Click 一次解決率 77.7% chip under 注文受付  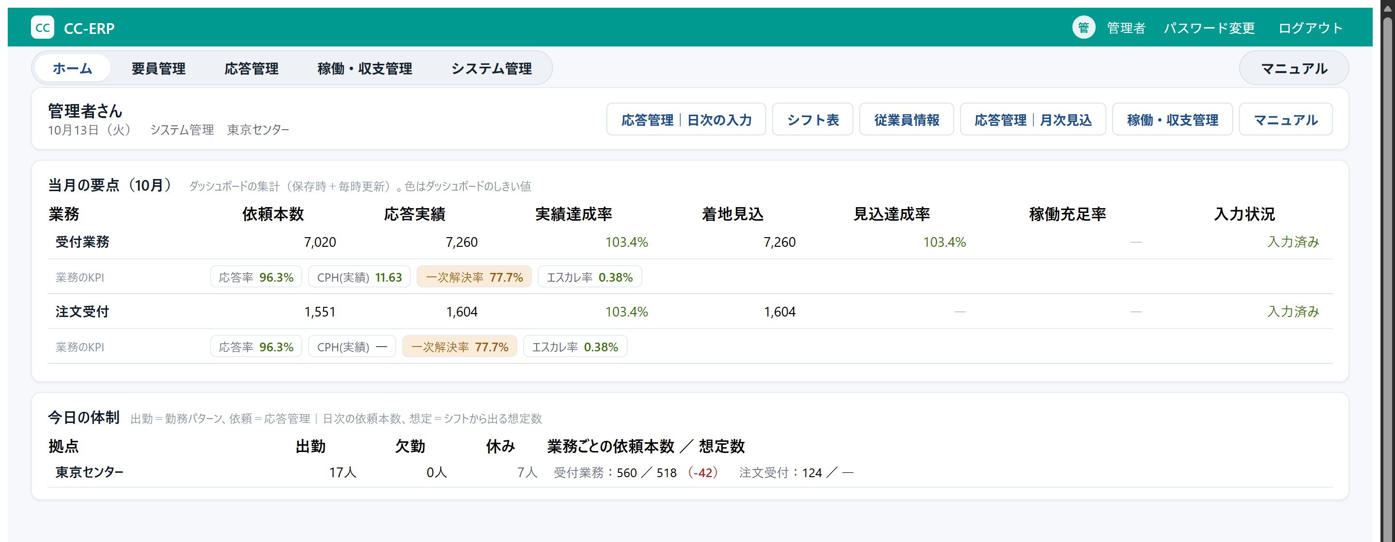(459, 346)
